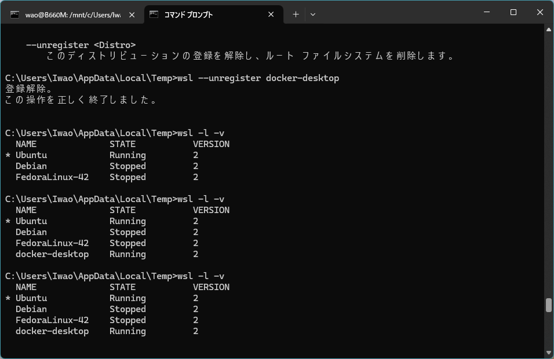
Task: Close the wao@B660M tab
Action: [x=132, y=15]
